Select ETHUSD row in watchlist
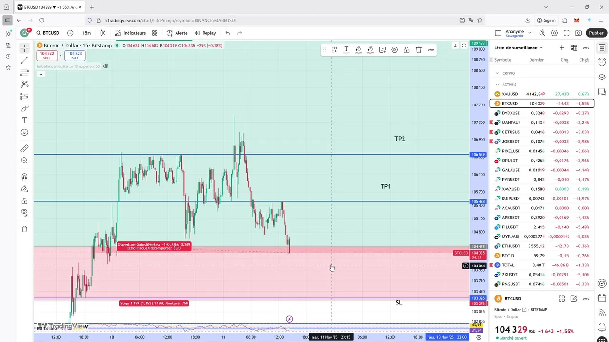 click(541, 246)
